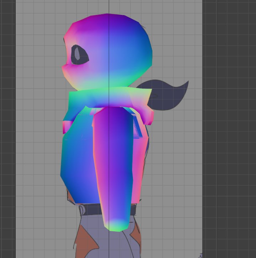Click the dark empty area right side
Viewport: 256px width, 258px height.
coord(229,129)
